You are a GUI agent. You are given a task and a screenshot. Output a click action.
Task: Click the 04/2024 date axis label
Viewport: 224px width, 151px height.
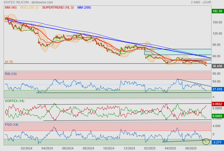pos(47,148)
